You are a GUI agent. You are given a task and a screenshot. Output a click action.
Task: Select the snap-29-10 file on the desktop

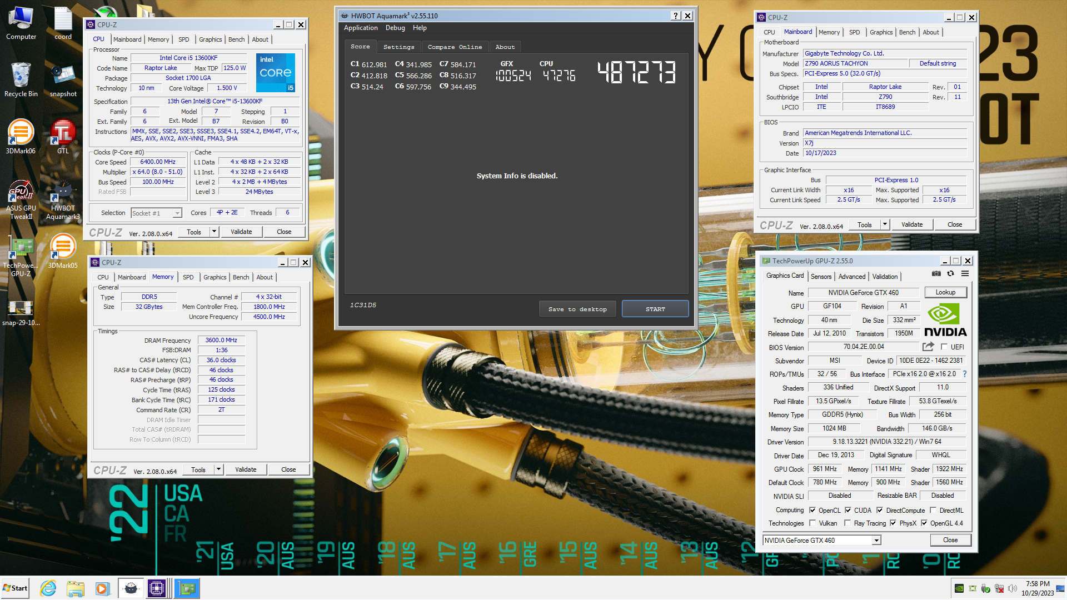21,312
